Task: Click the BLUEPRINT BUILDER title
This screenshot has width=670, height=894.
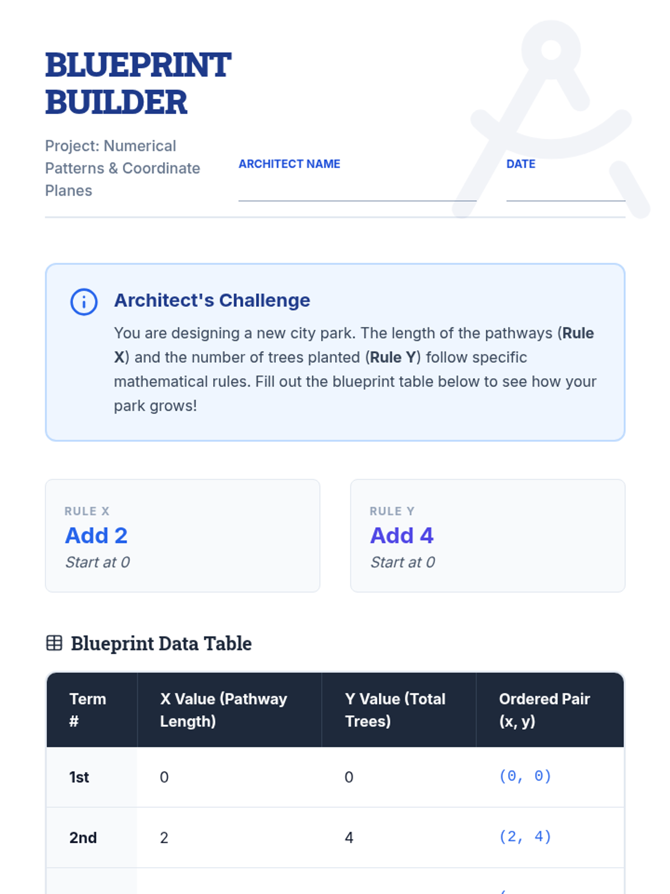Action: coord(138,84)
